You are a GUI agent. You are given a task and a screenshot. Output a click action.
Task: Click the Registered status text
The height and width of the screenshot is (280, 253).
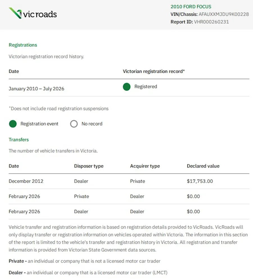146,87
